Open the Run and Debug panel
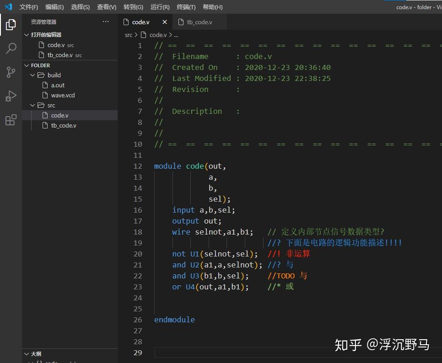 pyautogui.click(x=11, y=96)
